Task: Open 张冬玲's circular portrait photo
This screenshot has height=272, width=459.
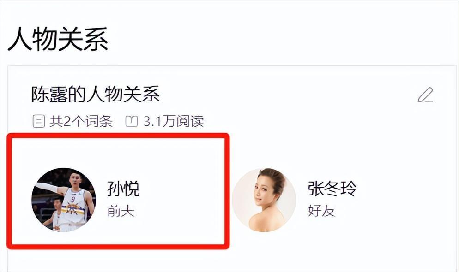Action: click(x=264, y=200)
